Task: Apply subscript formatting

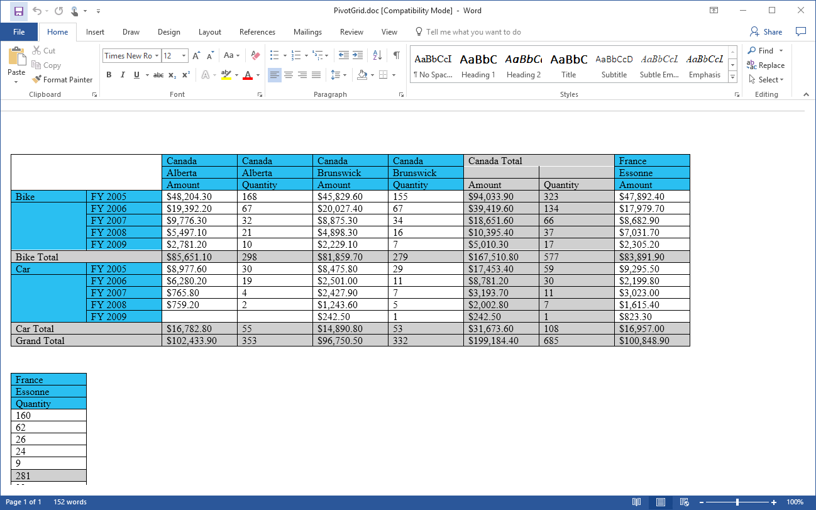Action: 172,75
